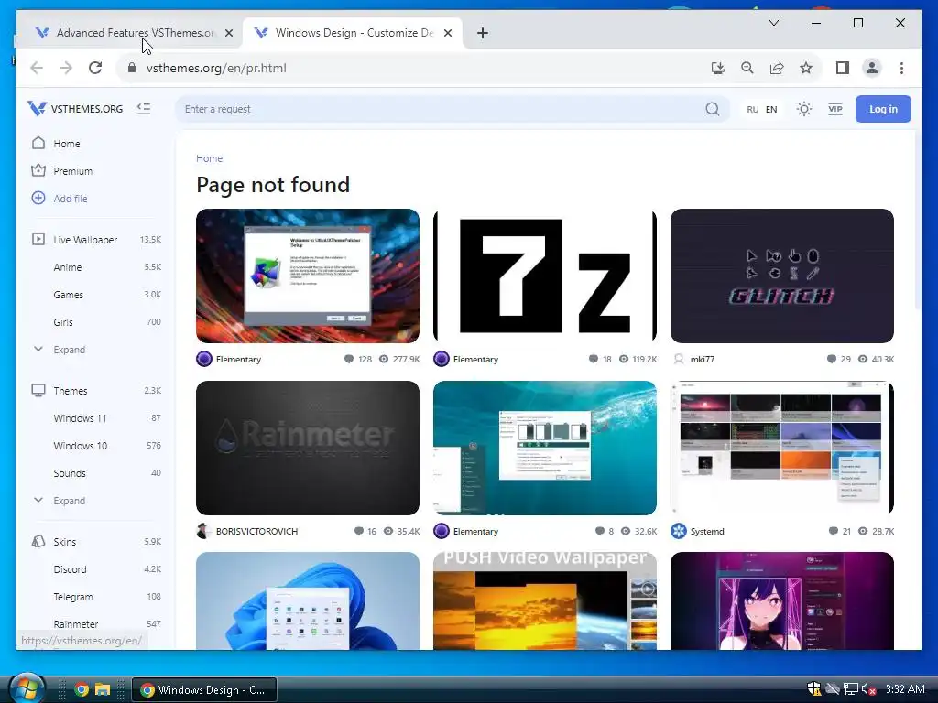Select Telegram skins

73,597
